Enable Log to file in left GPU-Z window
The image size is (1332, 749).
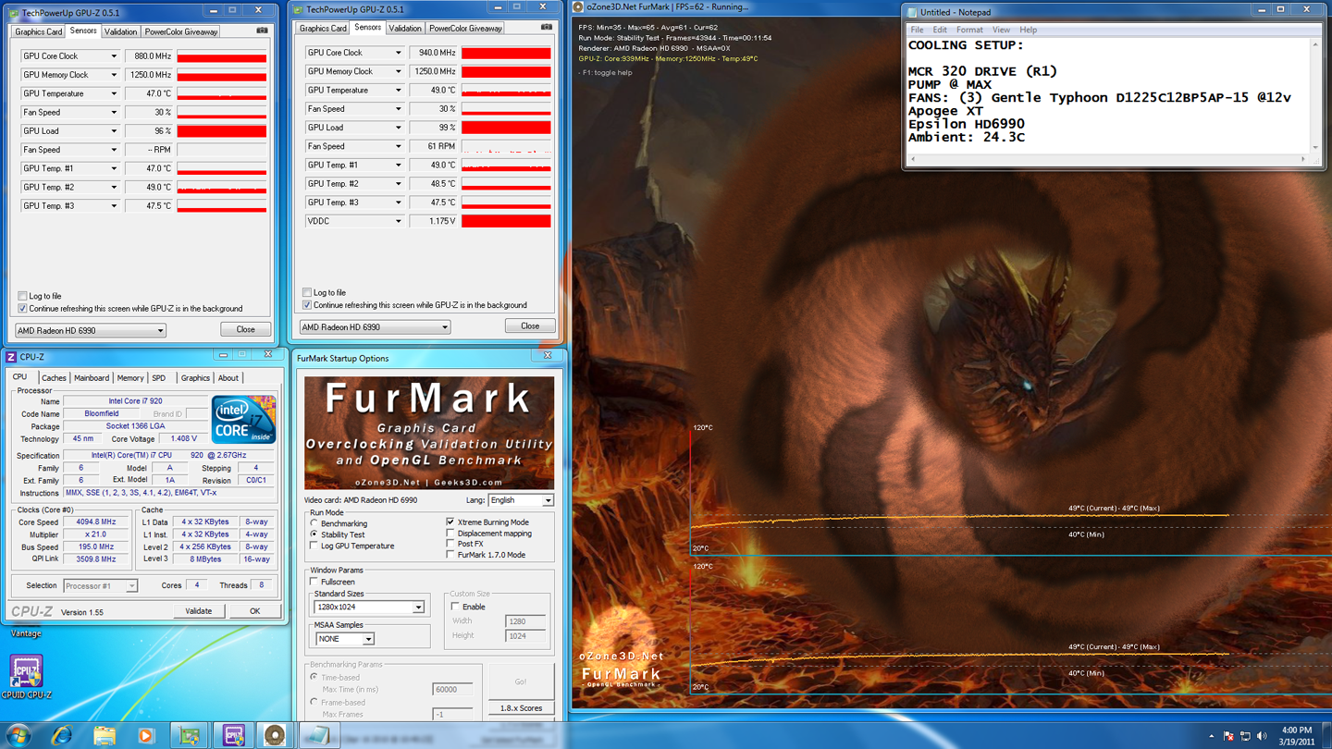tap(23, 296)
